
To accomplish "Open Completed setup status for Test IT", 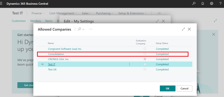I will (x=162, y=64).
